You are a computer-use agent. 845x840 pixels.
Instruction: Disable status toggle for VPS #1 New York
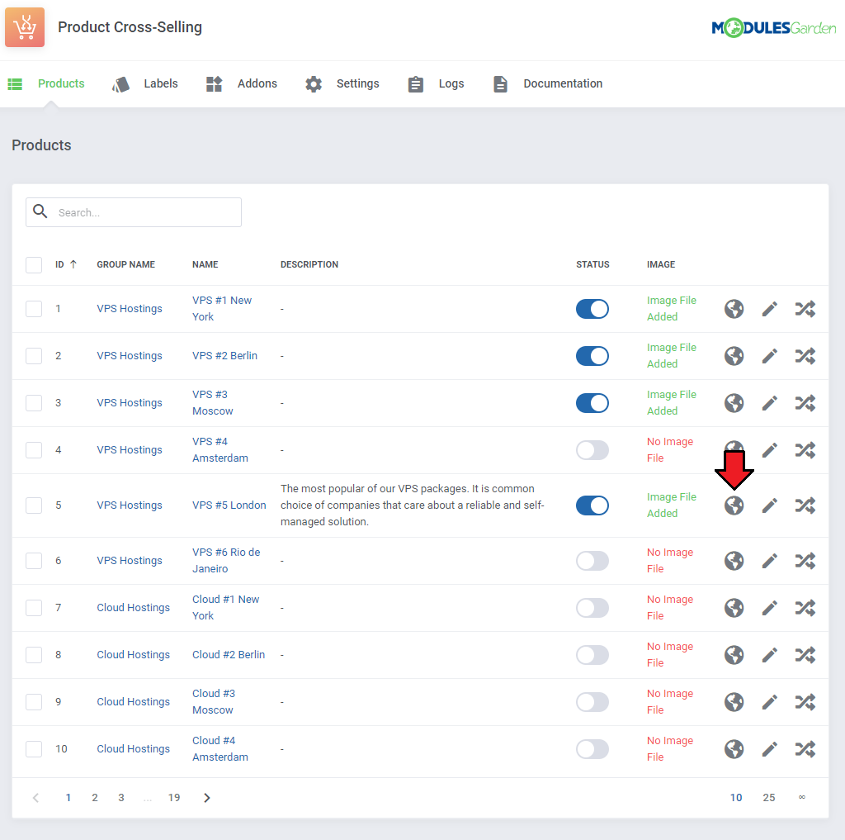592,309
